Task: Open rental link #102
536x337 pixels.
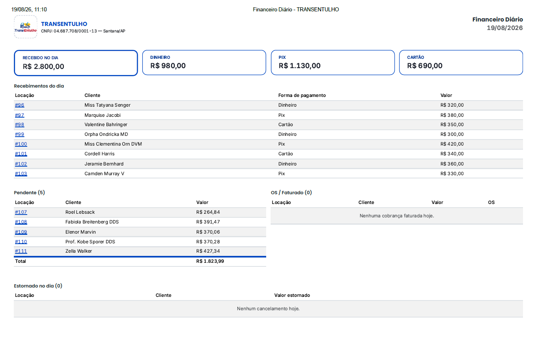Action: 21,164
